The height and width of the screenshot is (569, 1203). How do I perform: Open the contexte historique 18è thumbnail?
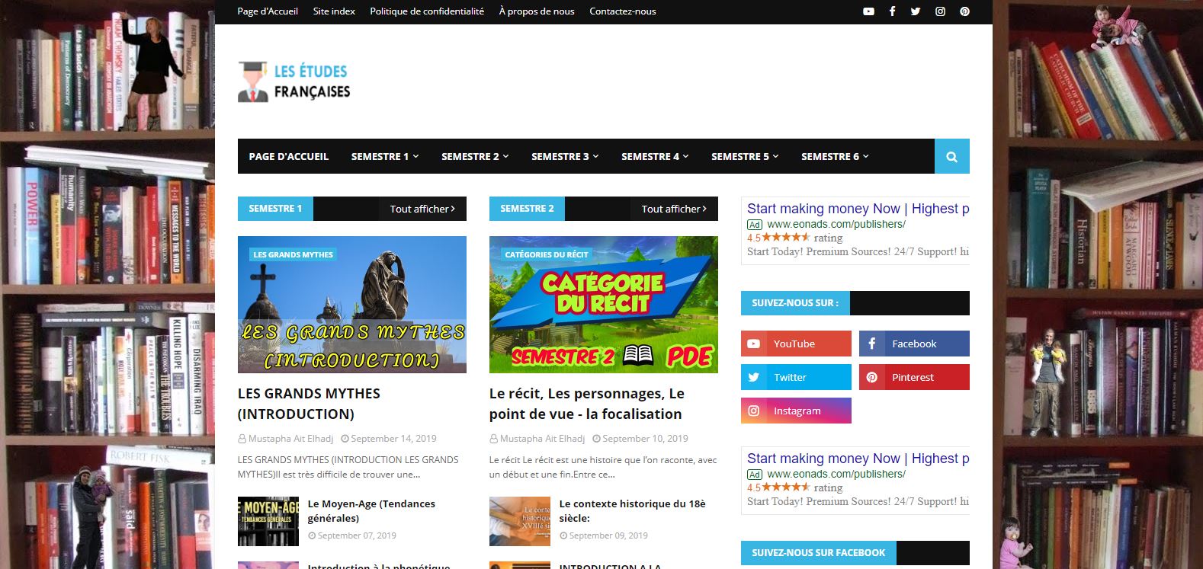click(x=520, y=521)
